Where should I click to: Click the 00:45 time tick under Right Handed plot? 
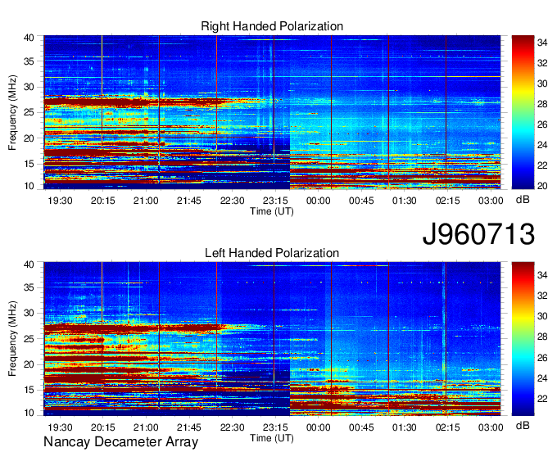pyautogui.click(x=361, y=201)
